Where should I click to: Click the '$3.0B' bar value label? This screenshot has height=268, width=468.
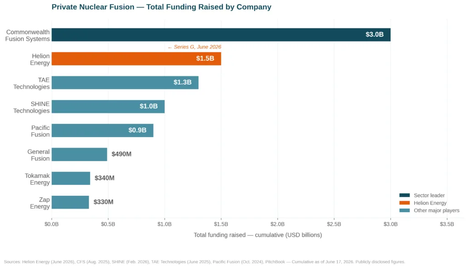[375, 35]
